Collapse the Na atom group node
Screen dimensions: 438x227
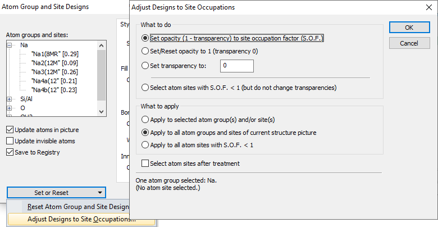pos(10,45)
